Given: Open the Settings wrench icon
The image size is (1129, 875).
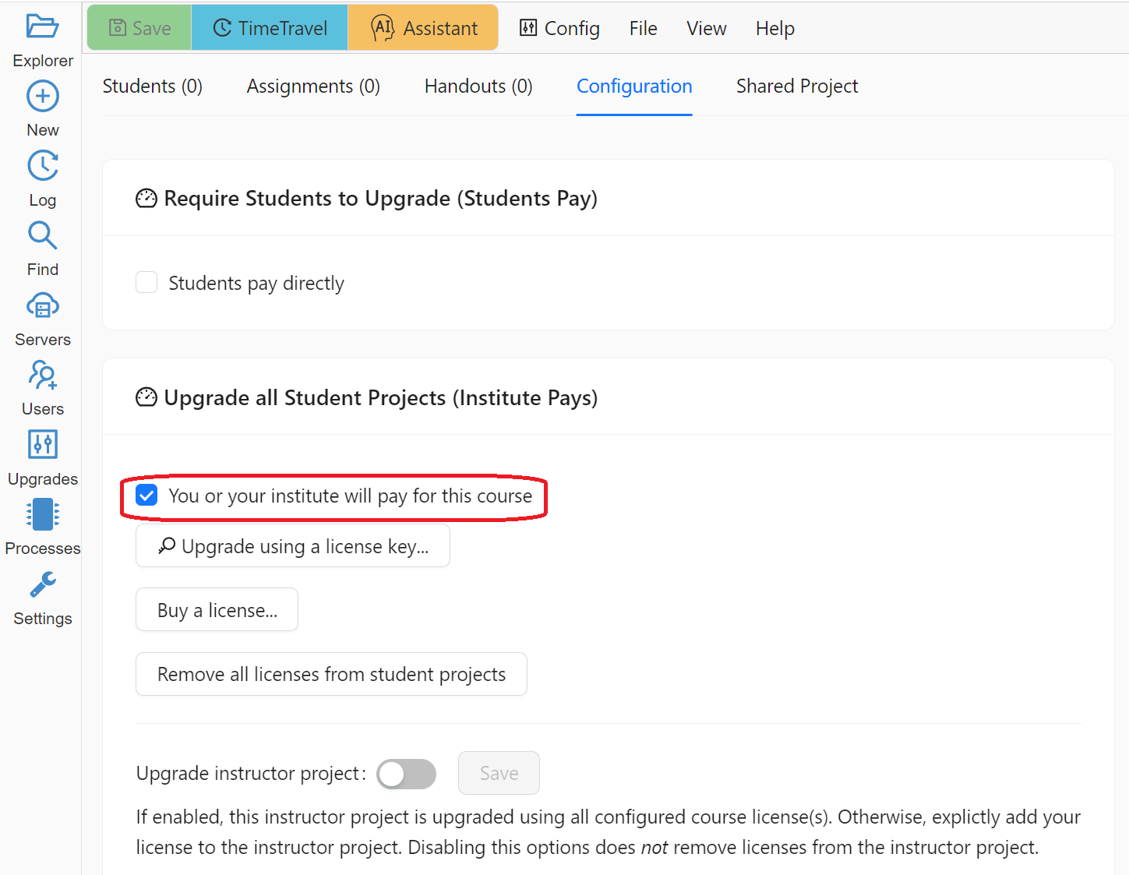Looking at the screenshot, I should (42, 584).
